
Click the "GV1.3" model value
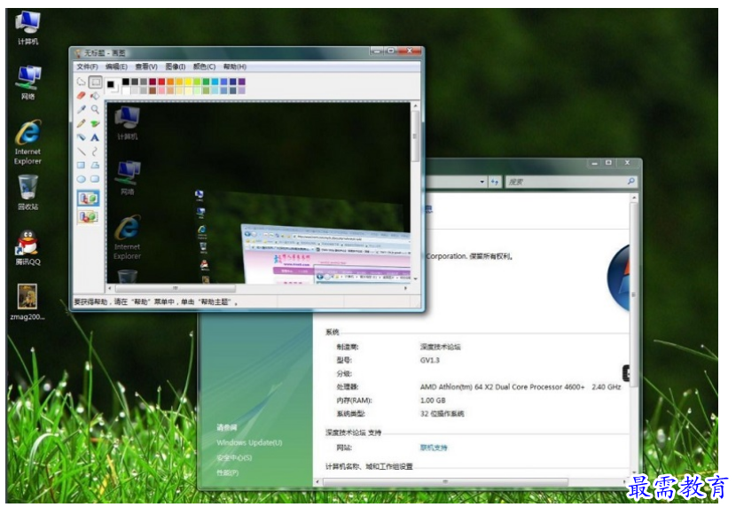pyautogui.click(x=429, y=360)
